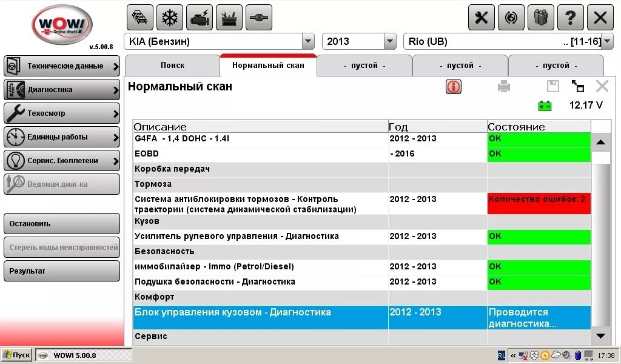This screenshot has height=364, width=621.
Task: Expand Технические данные menu
Action: pyautogui.click(x=62, y=66)
